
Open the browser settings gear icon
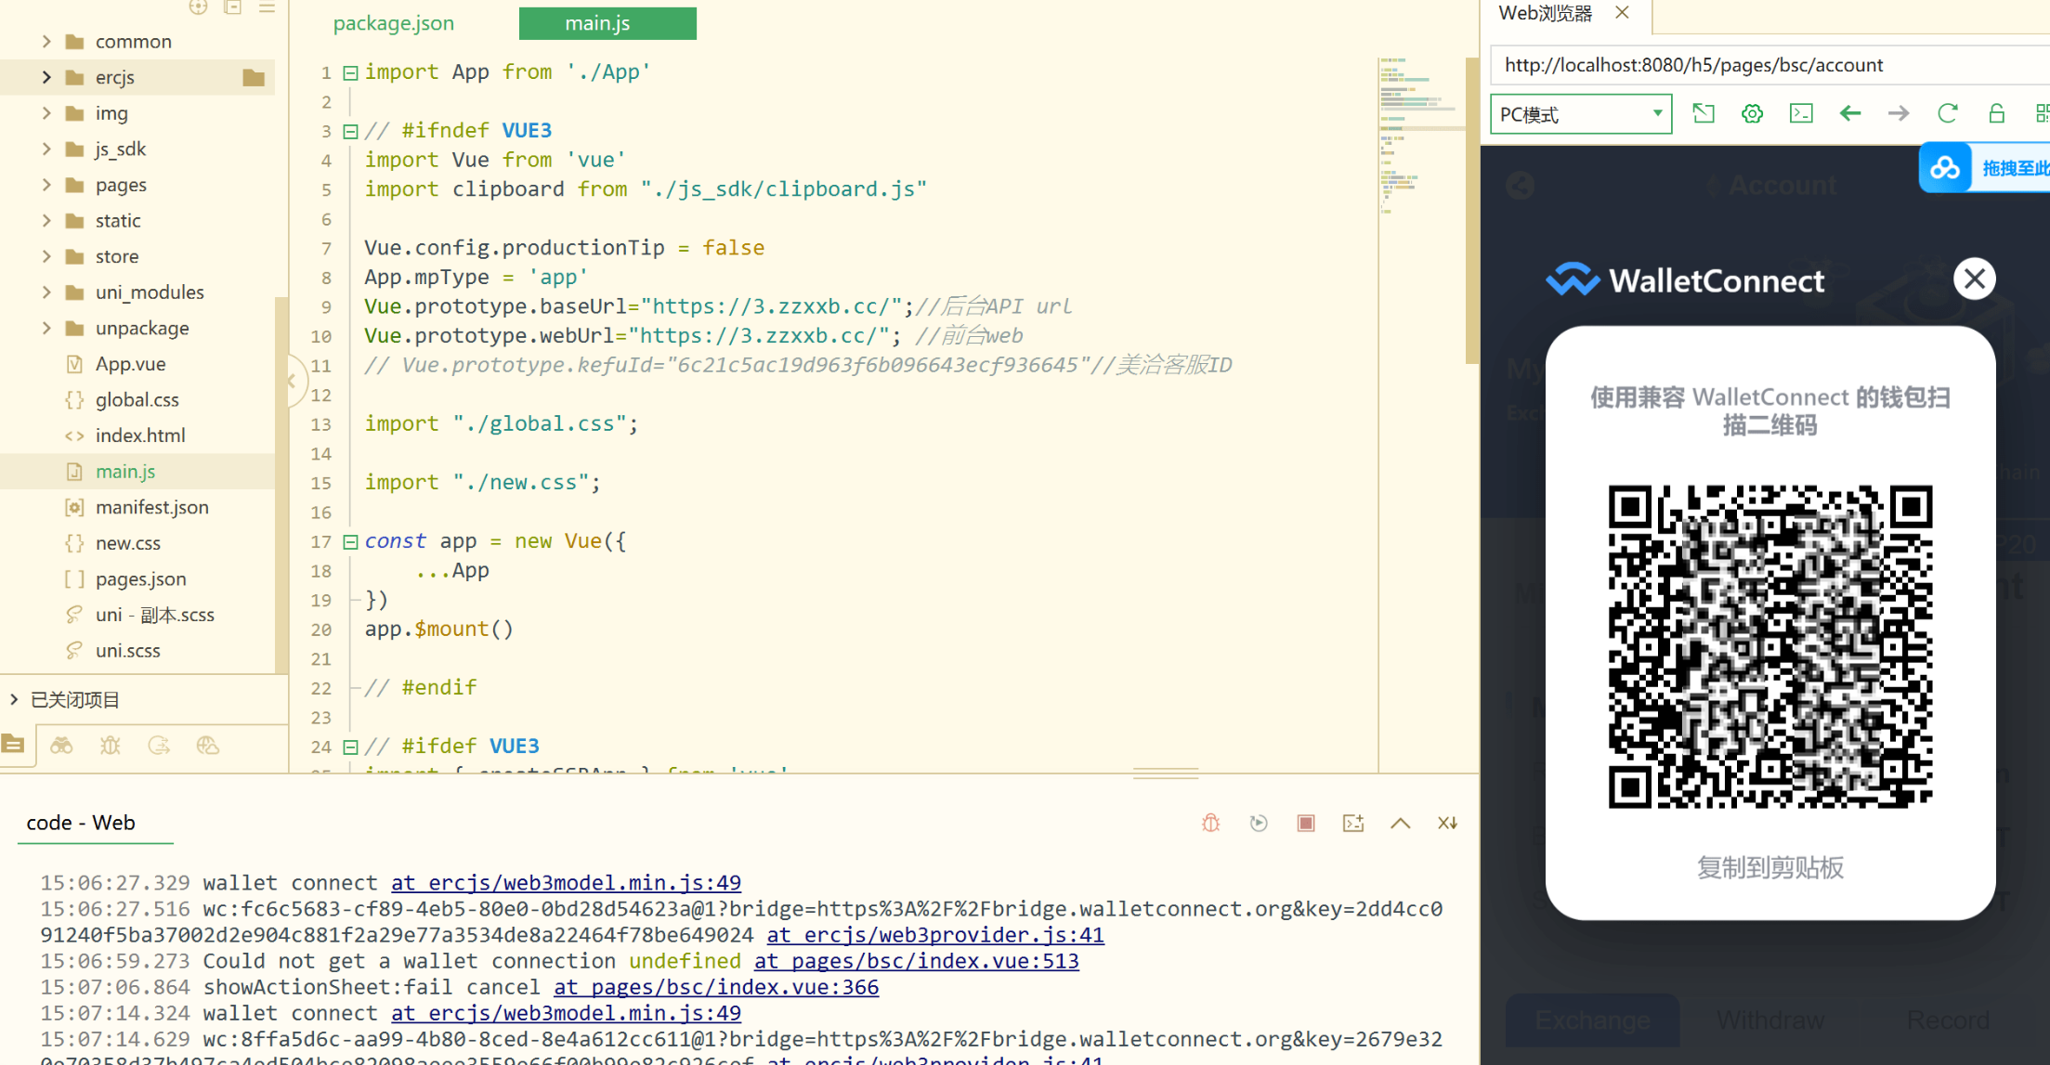(1752, 113)
